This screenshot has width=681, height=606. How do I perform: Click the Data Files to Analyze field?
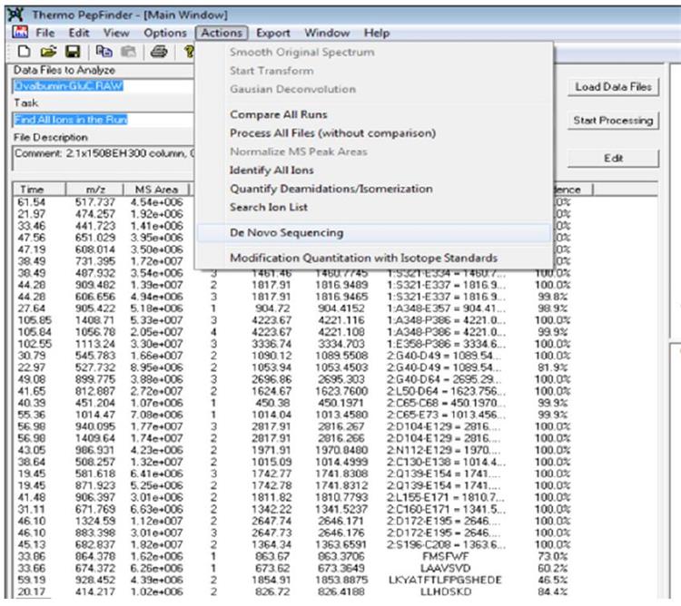click(103, 86)
